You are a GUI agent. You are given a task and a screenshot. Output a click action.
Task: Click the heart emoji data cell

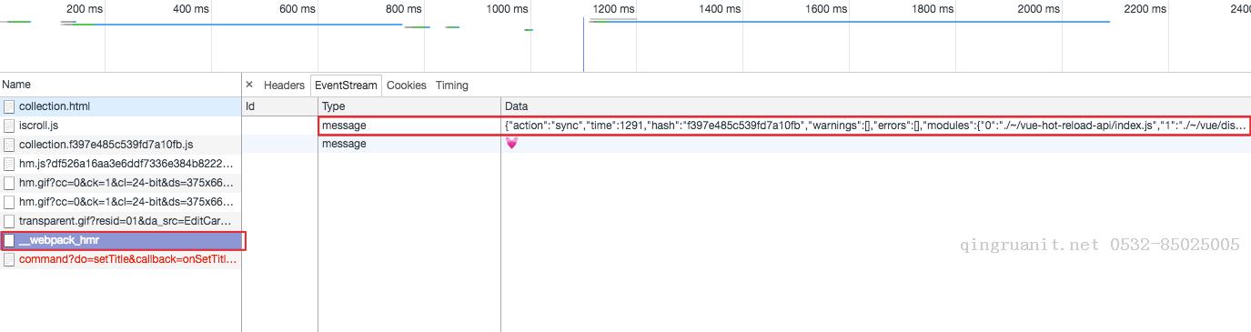tap(511, 144)
